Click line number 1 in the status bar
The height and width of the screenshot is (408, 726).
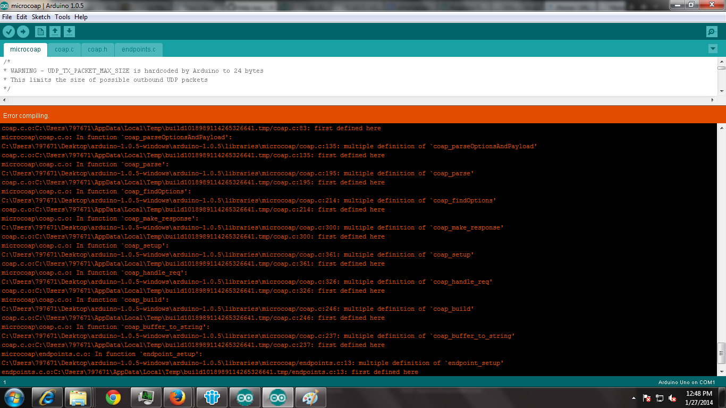[5, 382]
